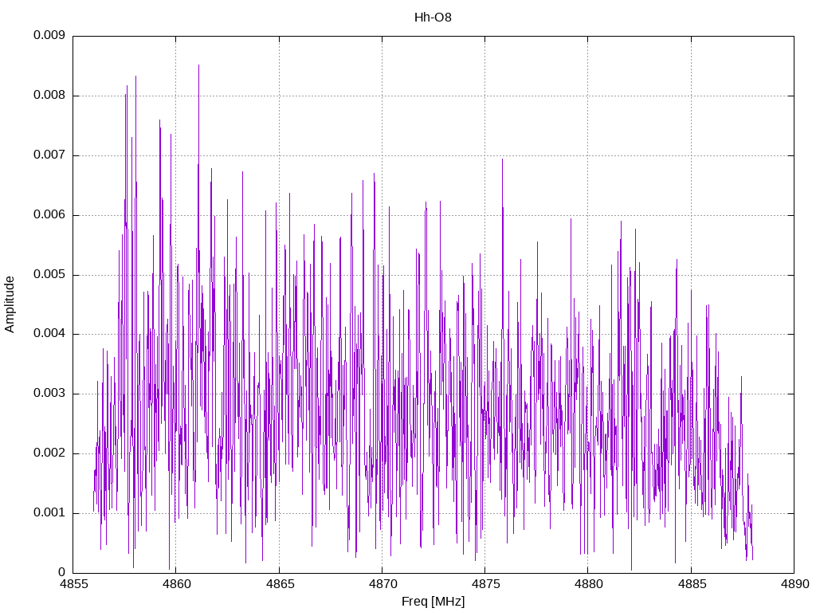Click the plot title Hh-O8
Viewport: 816px width, 612px height.
433,18
